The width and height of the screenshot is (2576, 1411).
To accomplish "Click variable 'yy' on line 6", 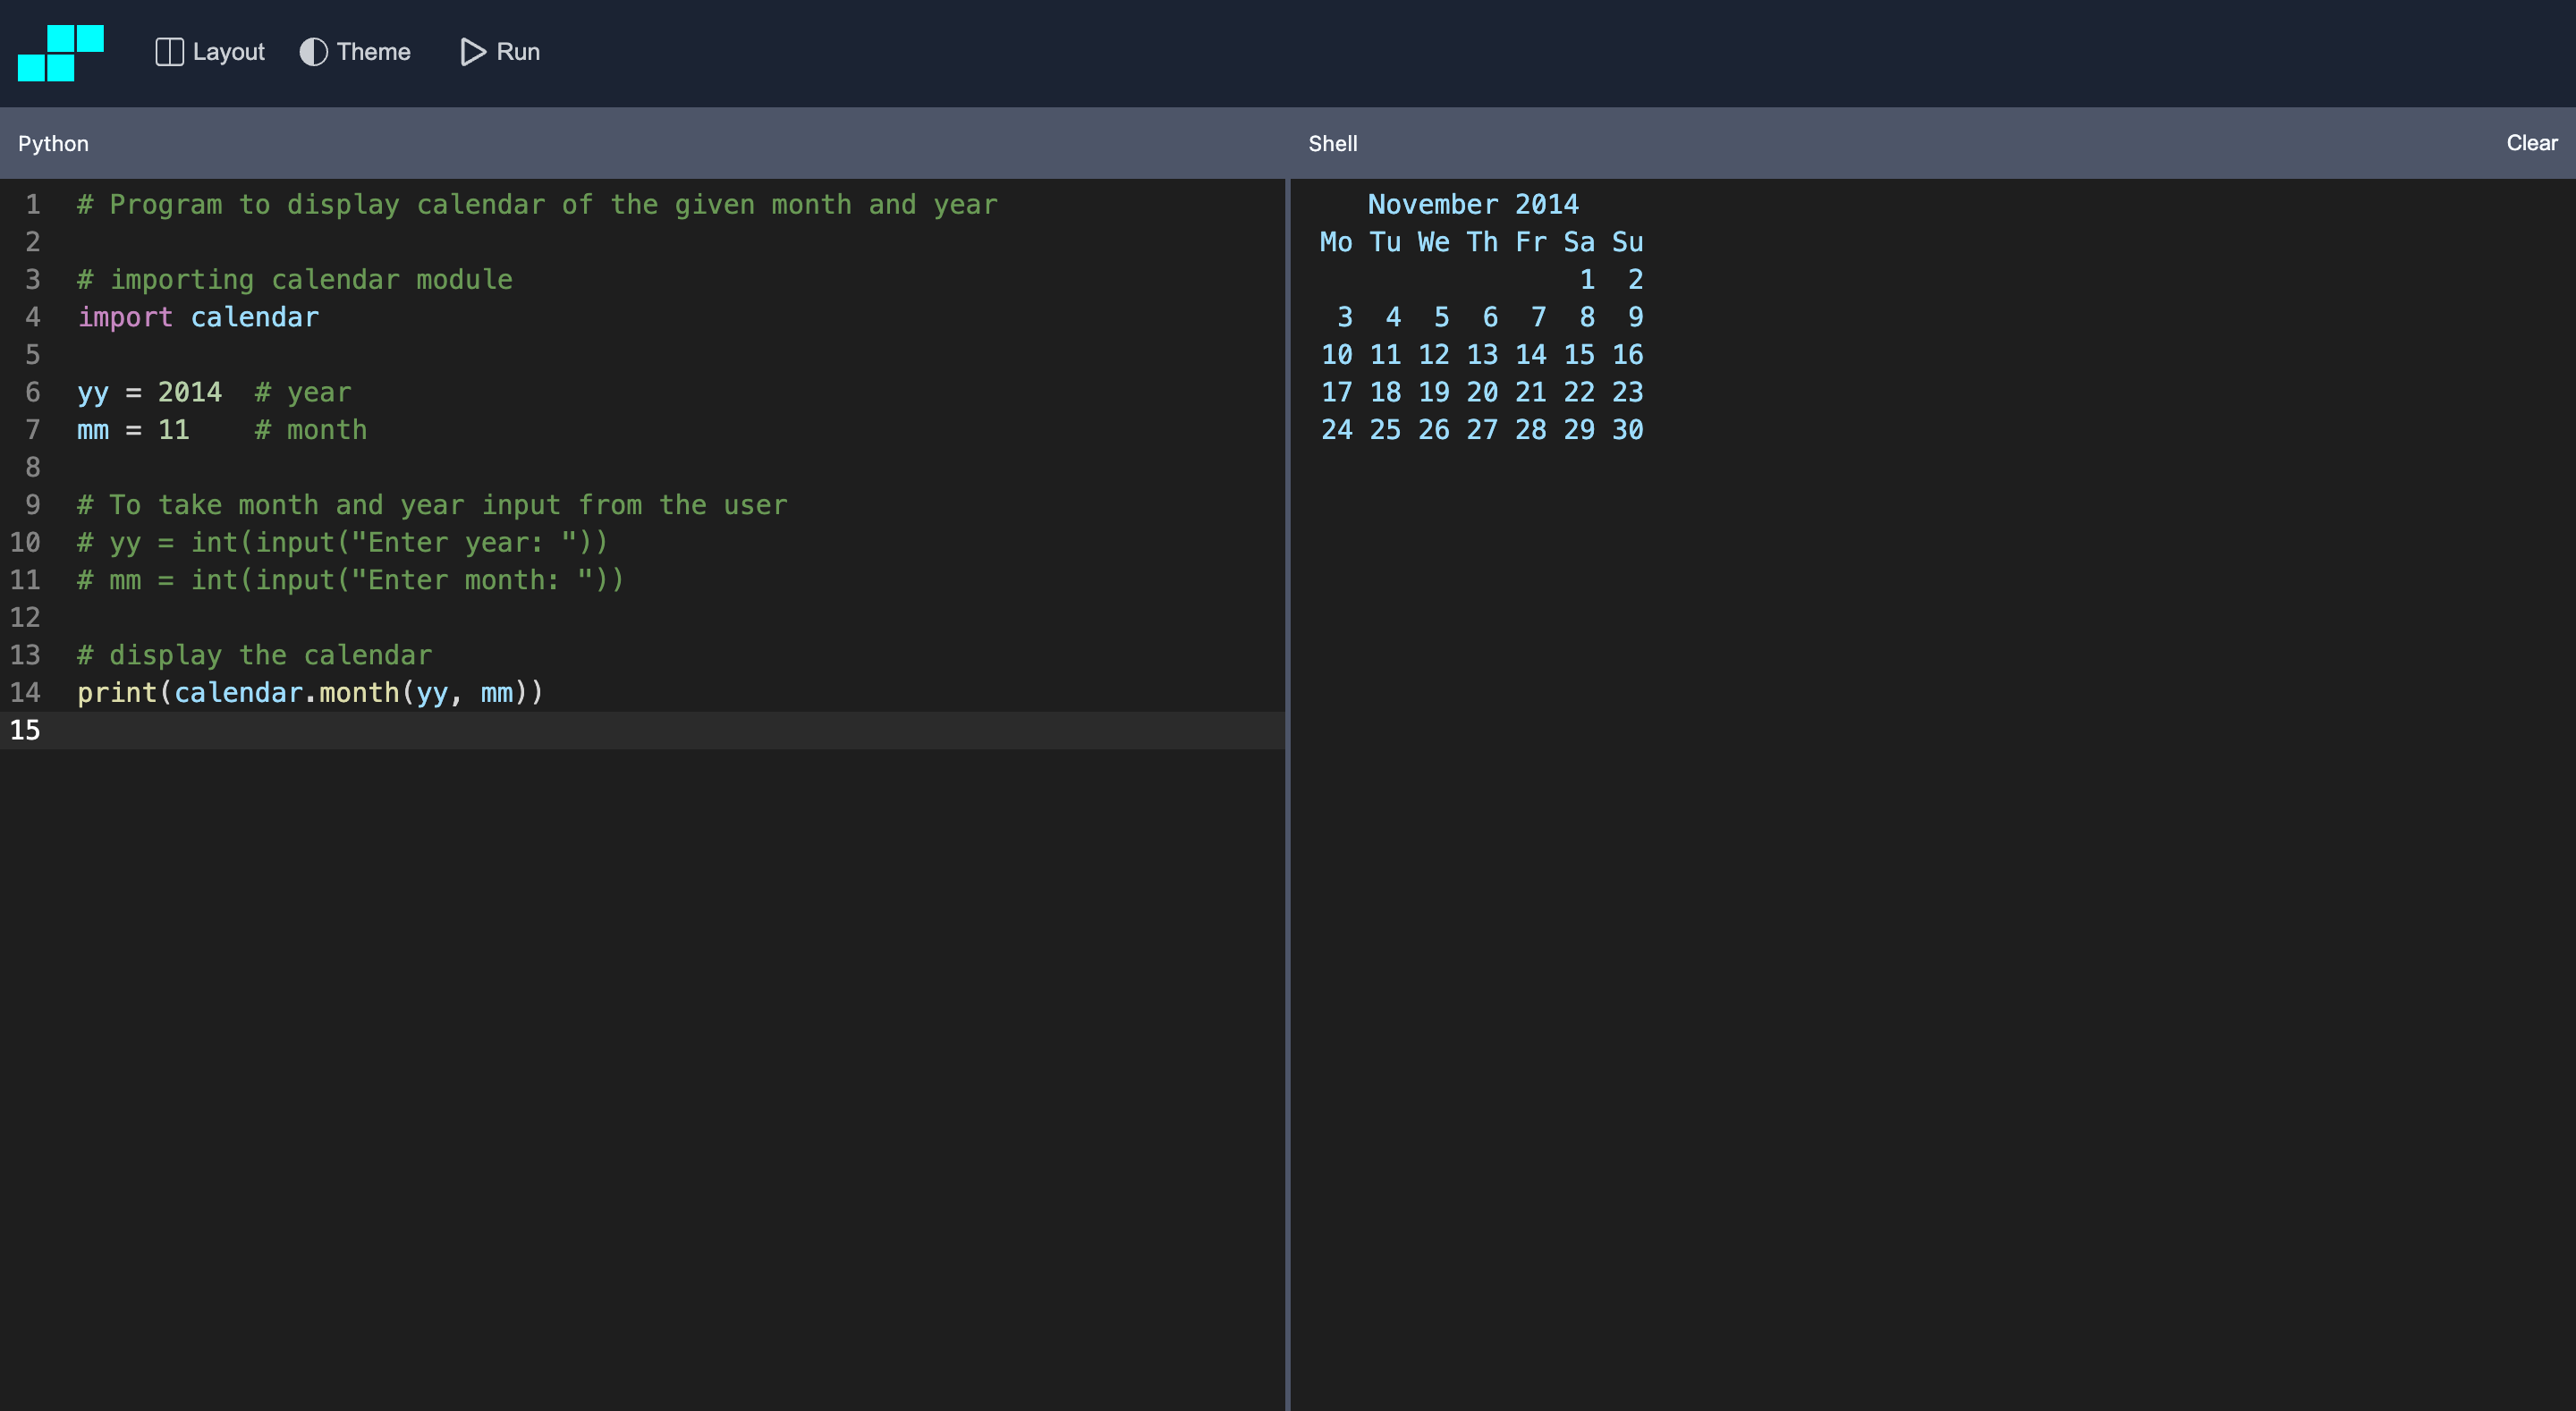I will tap(93, 393).
